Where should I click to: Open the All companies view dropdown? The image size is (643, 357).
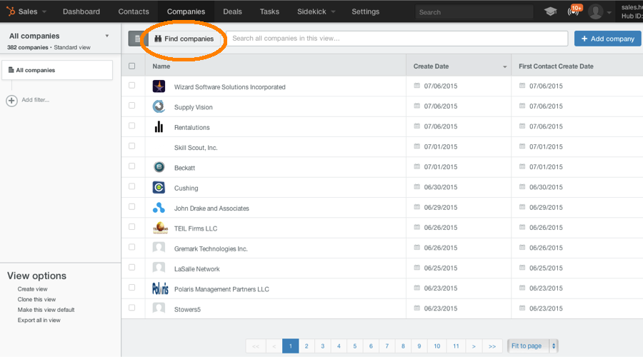click(x=107, y=36)
